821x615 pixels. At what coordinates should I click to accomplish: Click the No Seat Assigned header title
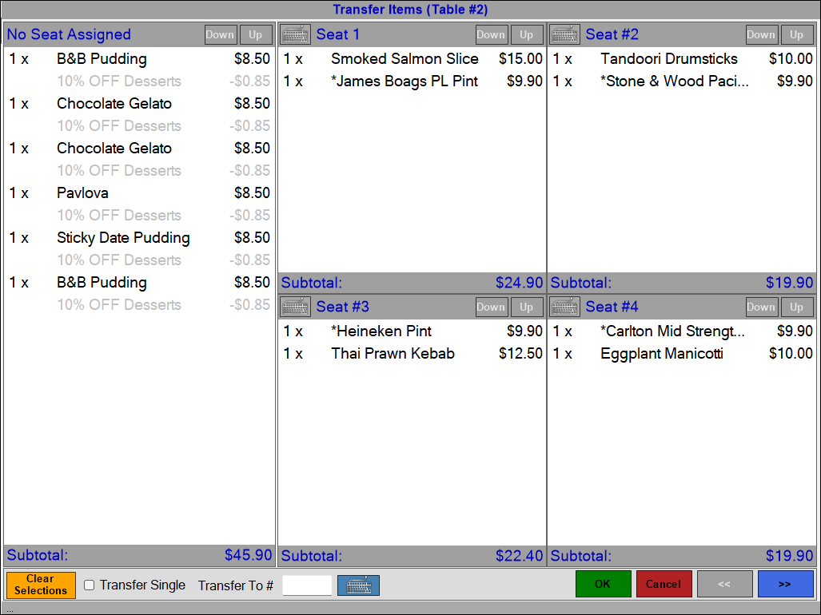[x=69, y=34]
